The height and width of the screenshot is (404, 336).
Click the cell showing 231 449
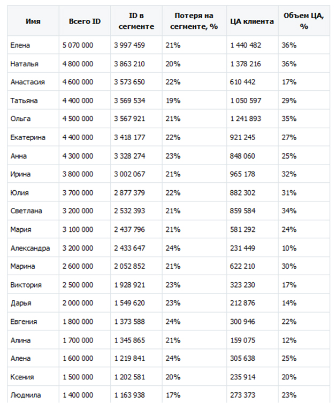coord(252,248)
